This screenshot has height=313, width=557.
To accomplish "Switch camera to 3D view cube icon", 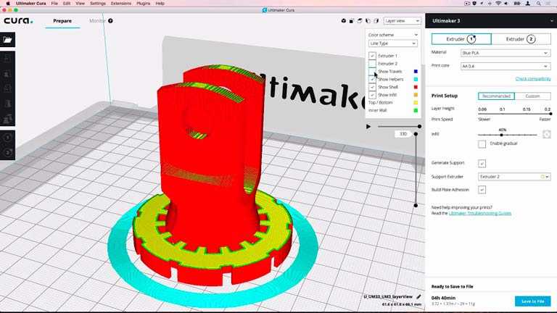I will click(344, 21).
